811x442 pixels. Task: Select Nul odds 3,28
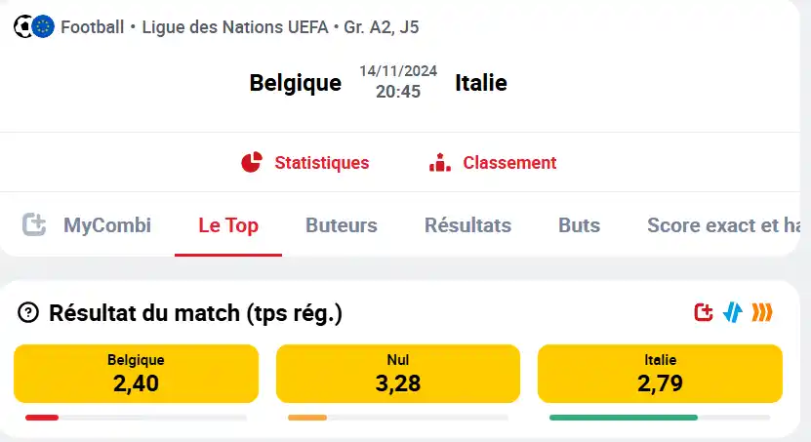coord(398,374)
